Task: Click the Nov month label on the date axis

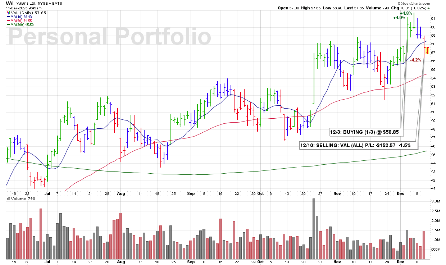Action: [x=338, y=193]
